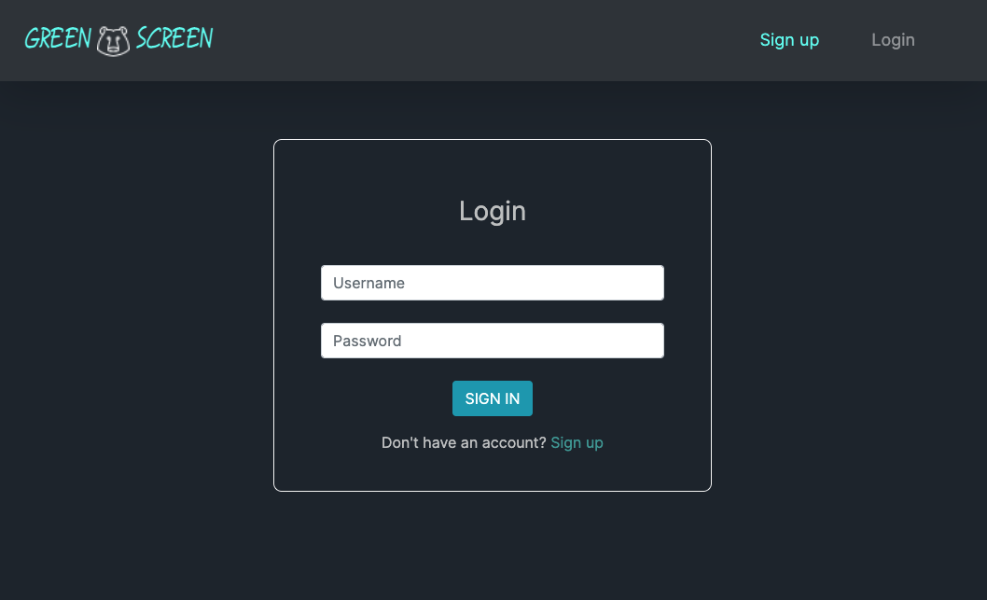Click the Login heading in the card
The height and width of the screenshot is (600, 987).
[x=493, y=211]
